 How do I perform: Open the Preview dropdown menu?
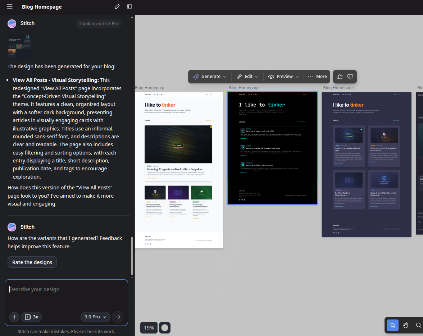coord(283,77)
